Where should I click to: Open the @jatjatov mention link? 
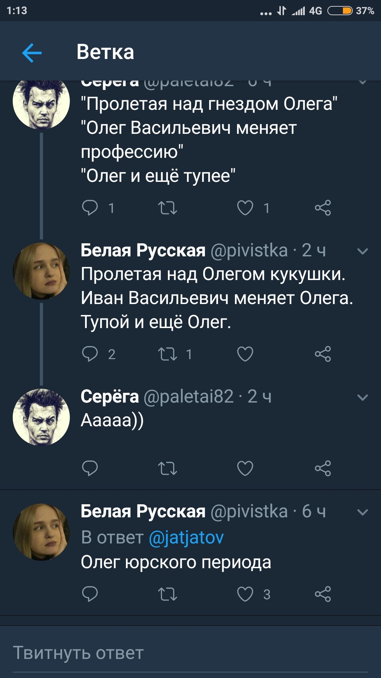tap(186, 537)
